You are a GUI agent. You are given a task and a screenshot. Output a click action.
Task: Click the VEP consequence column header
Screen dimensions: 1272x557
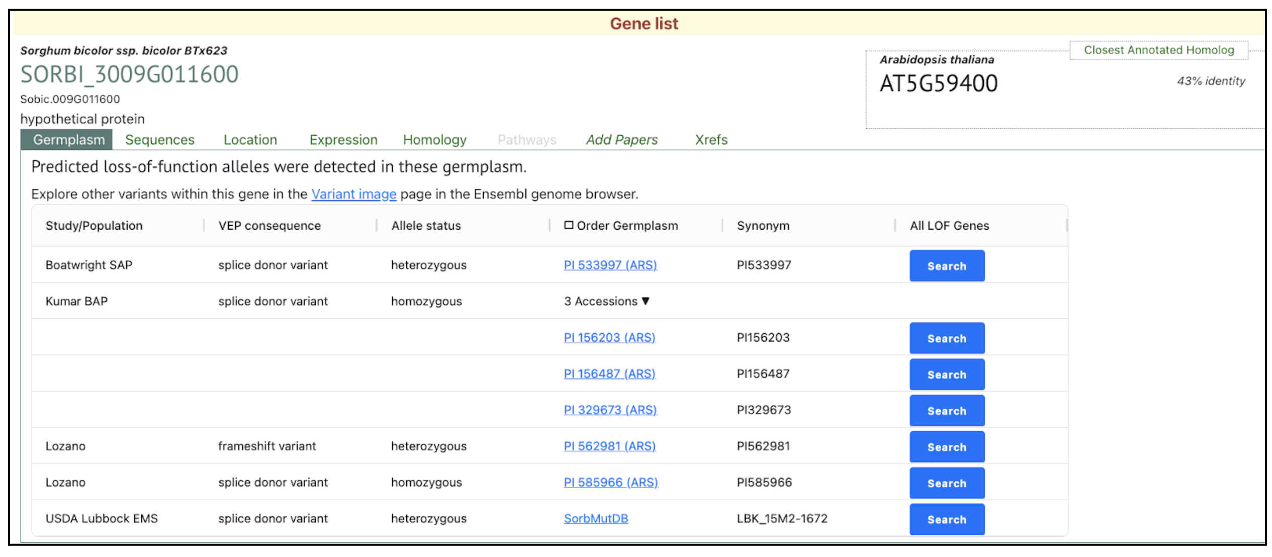tap(269, 226)
